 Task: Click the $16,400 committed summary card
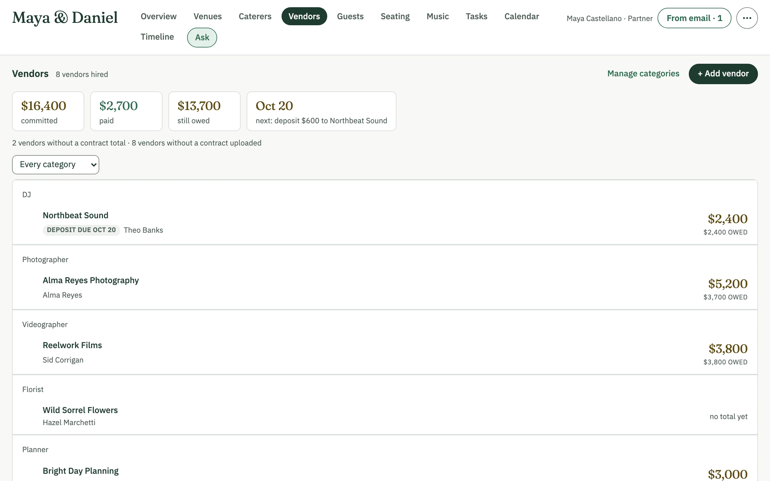point(48,111)
